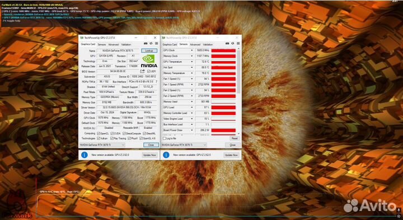The height and width of the screenshot is (220, 403).
Task: Click the Driver Version value field
Action: pos(126,107)
